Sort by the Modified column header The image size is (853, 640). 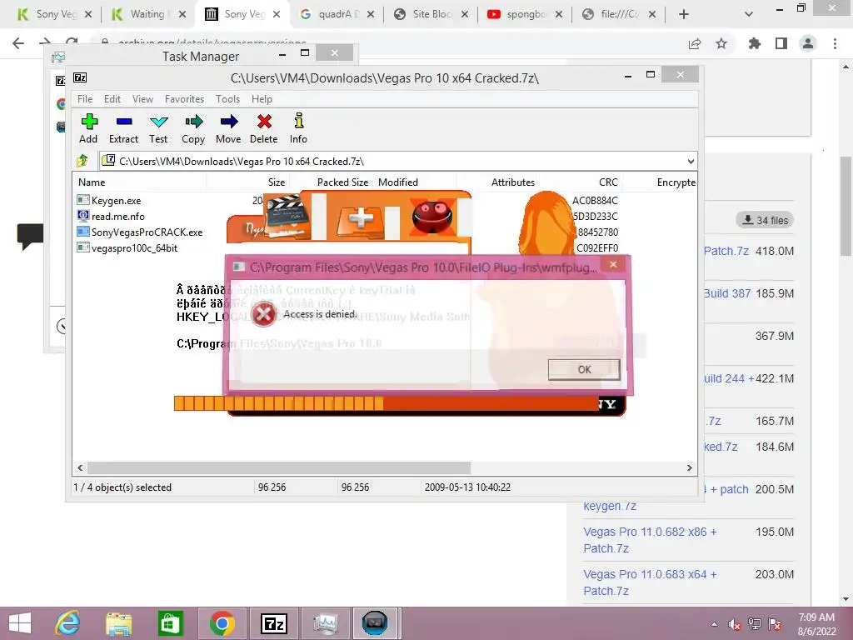(398, 182)
